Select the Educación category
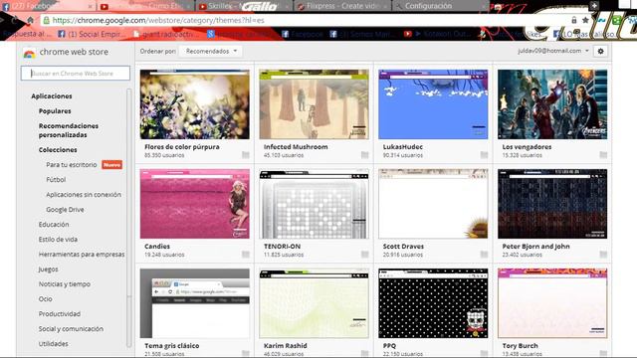The image size is (637, 358). click(54, 224)
